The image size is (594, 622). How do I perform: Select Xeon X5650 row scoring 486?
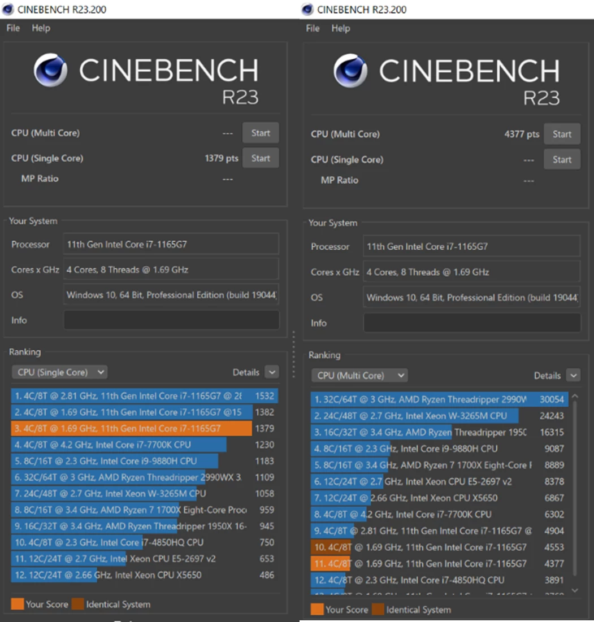point(145,575)
